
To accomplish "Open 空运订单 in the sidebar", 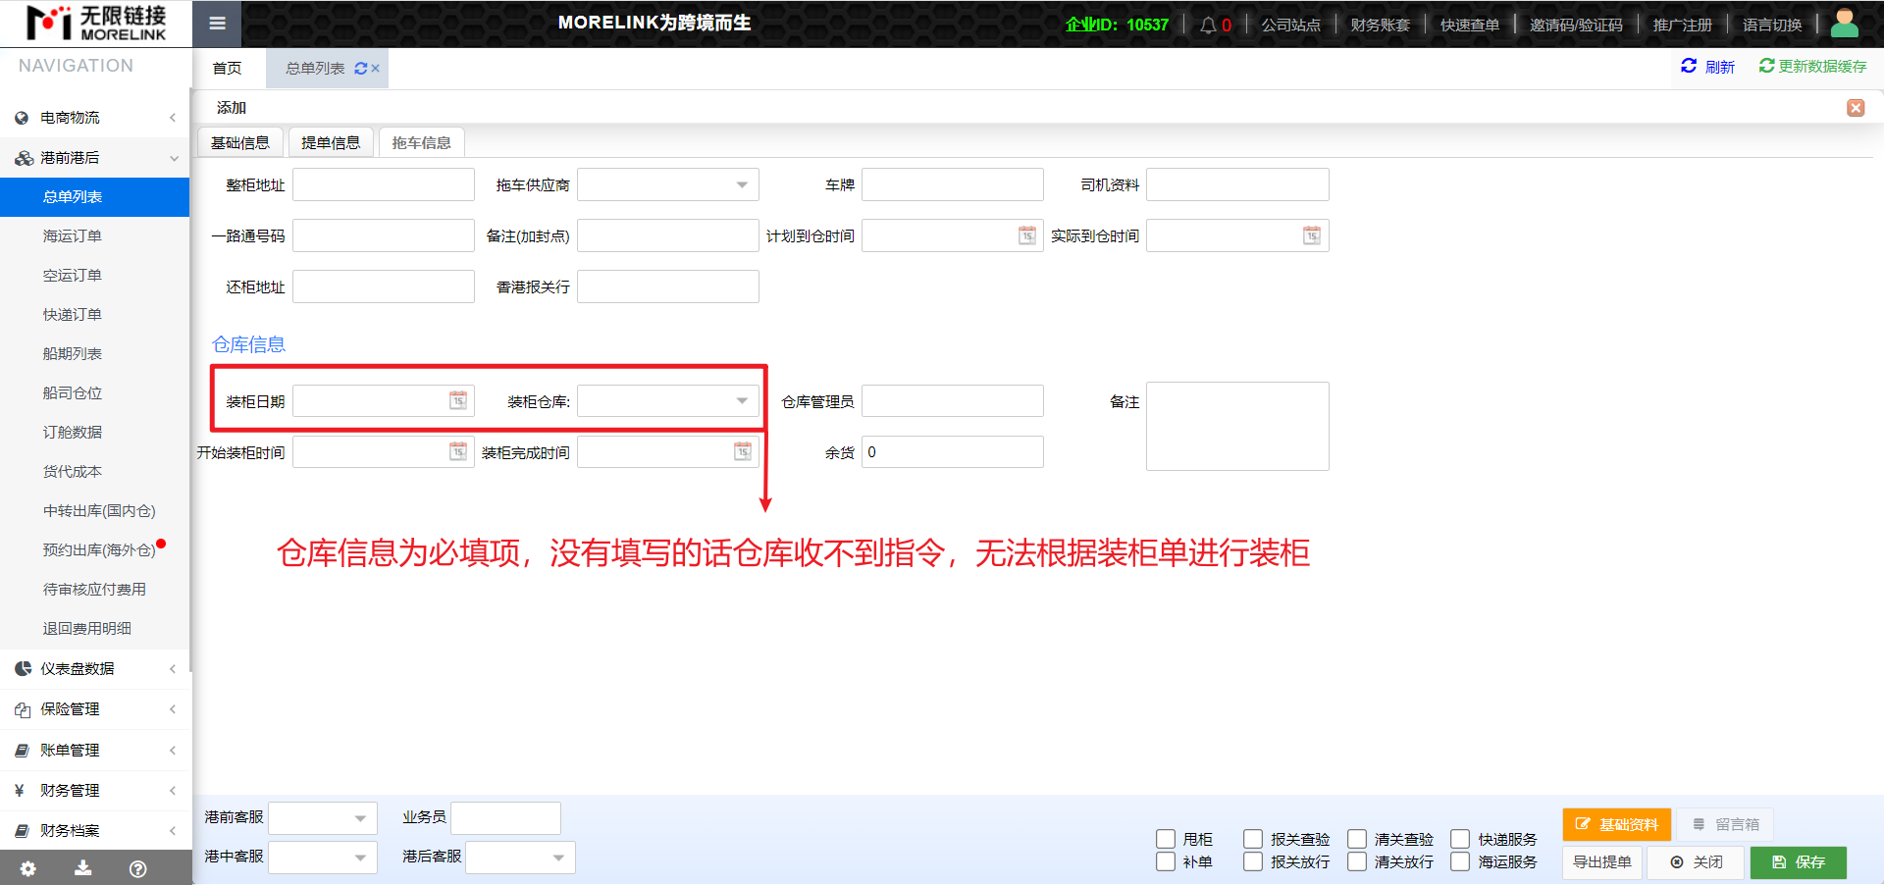I will [x=73, y=276].
